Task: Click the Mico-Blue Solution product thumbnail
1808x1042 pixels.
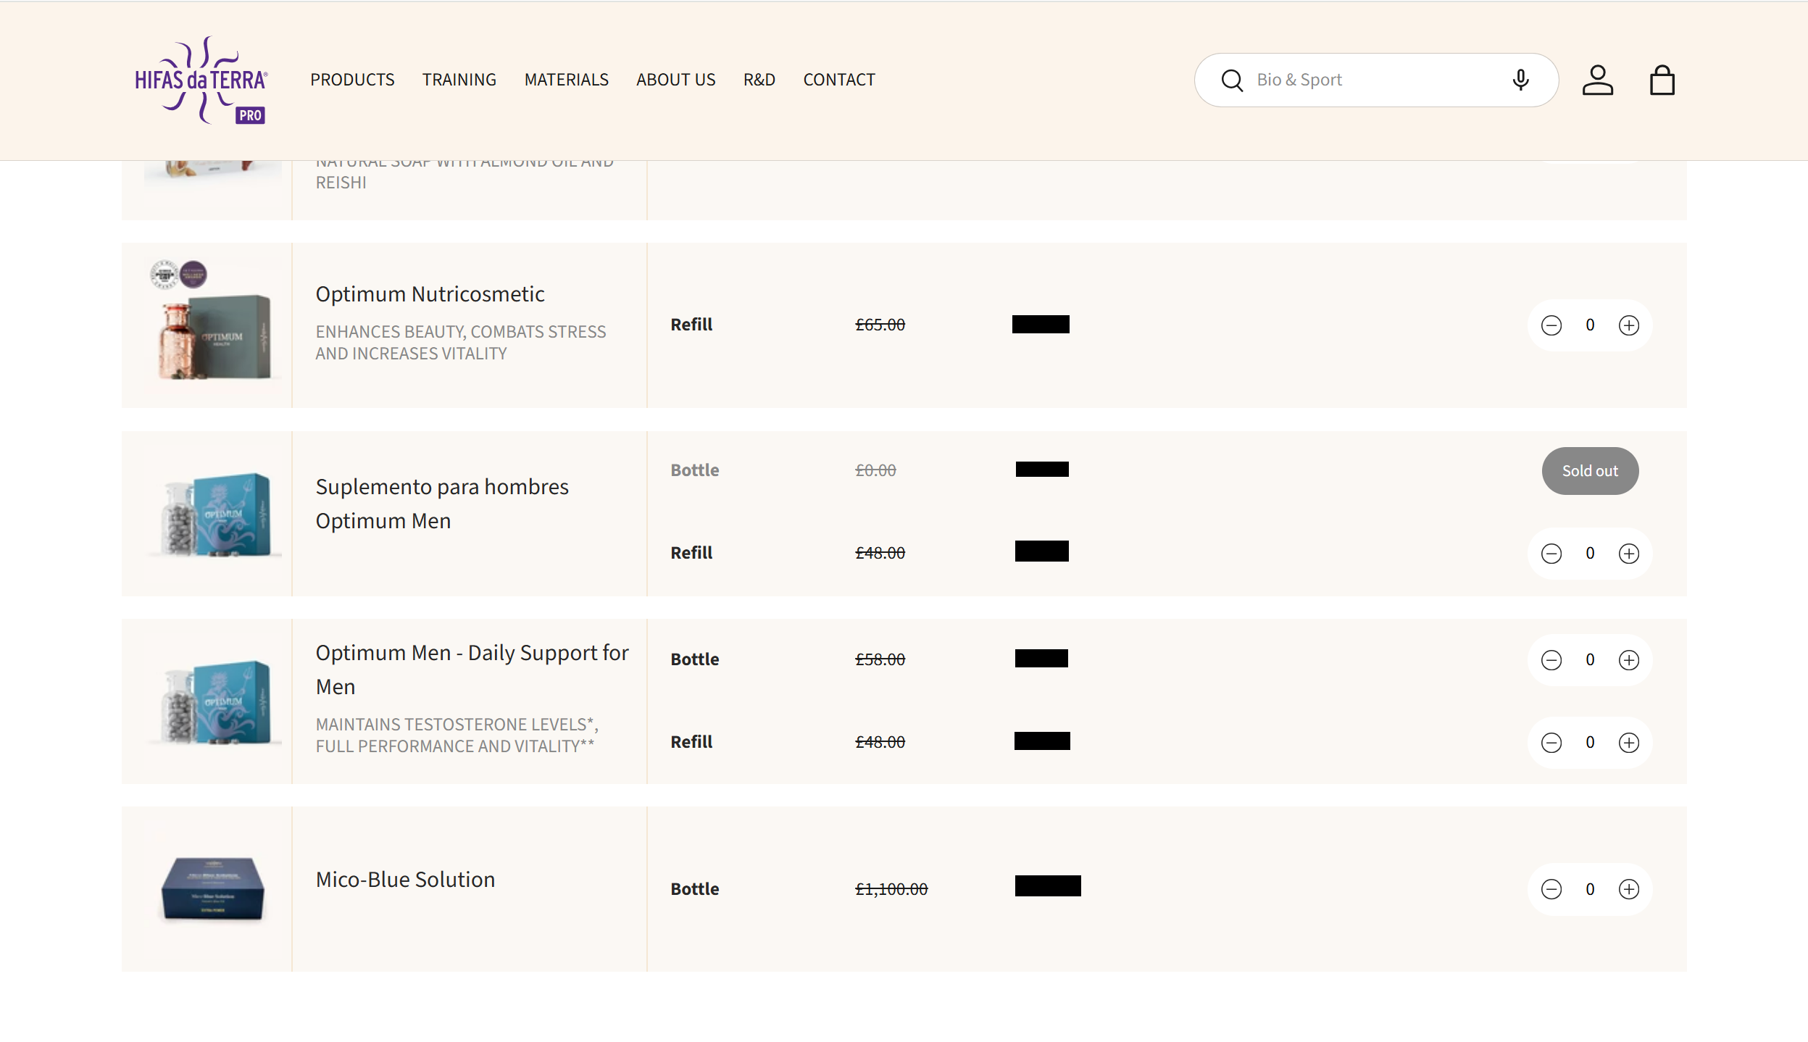Action: (212, 888)
